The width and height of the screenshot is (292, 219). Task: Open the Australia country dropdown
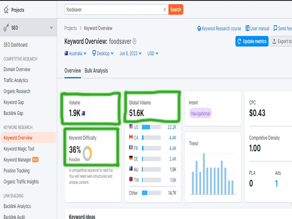(x=75, y=53)
